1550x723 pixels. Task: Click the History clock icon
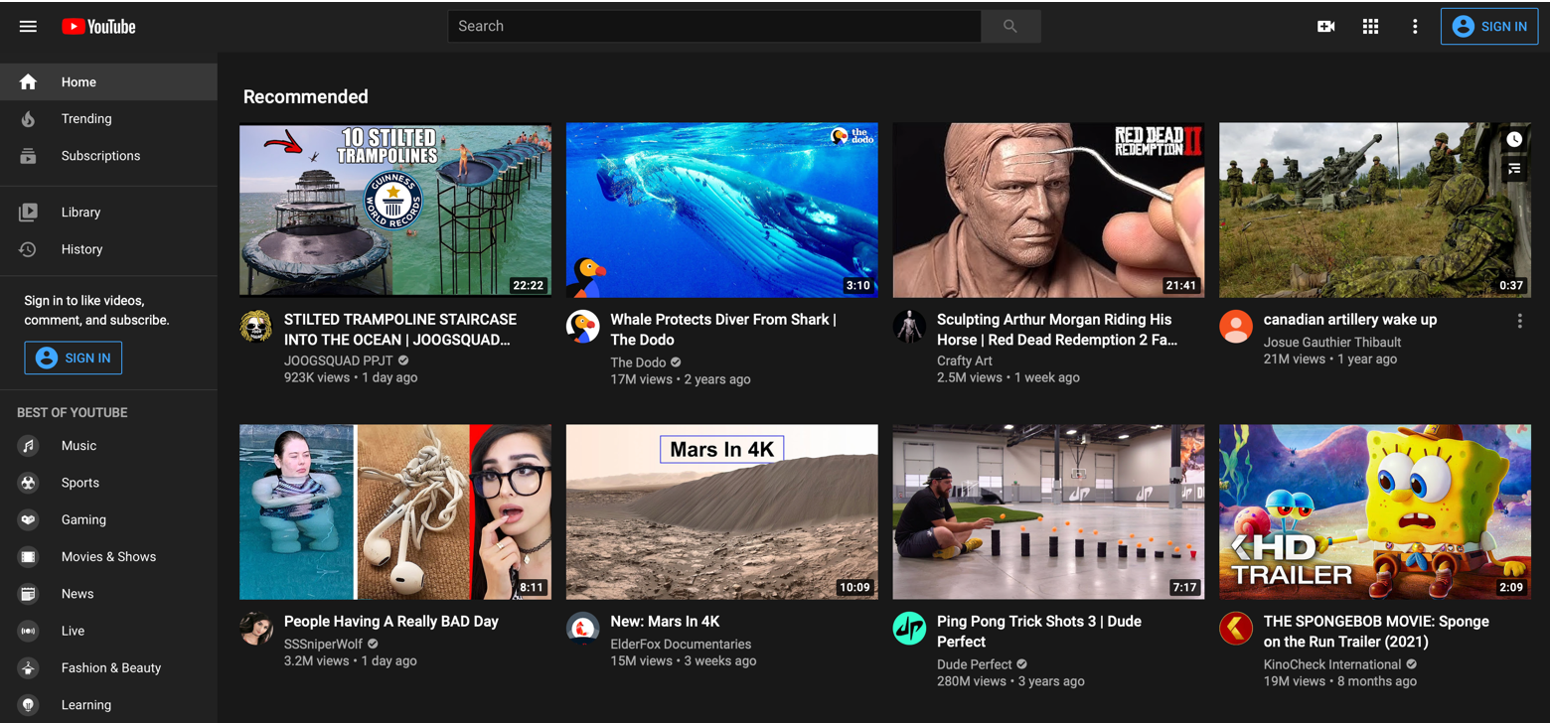[x=28, y=249]
